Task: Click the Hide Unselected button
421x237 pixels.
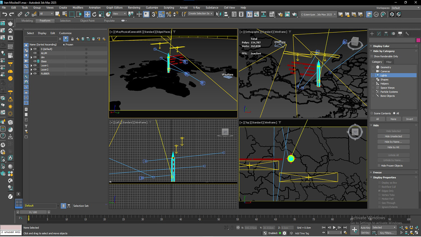Action: pyautogui.click(x=393, y=136)
